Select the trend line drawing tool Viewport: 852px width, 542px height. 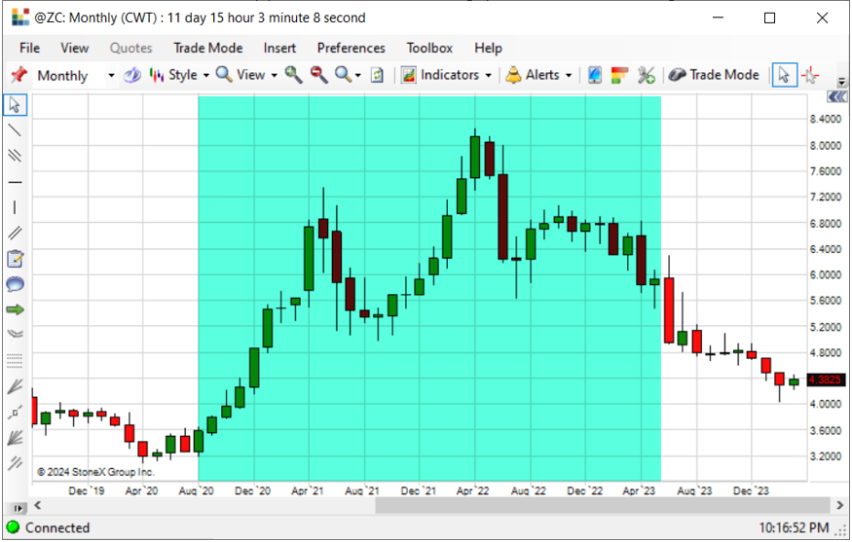coord(15,130)
